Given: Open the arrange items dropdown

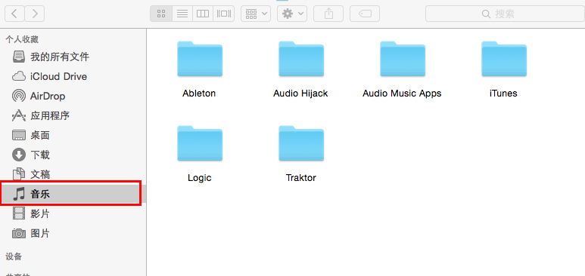Looking at the screenshot, I should (256, 14).
